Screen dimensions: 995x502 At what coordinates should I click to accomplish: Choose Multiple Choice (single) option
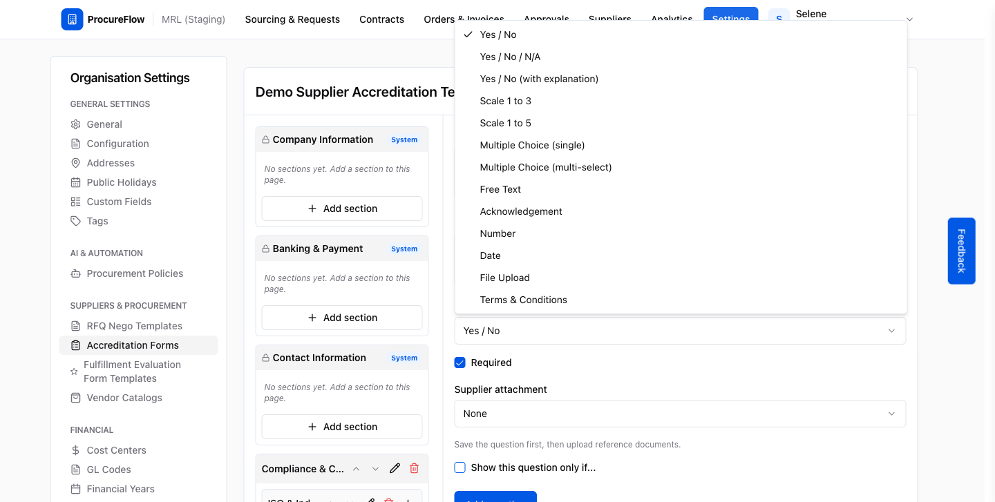[x=681, y=145]
